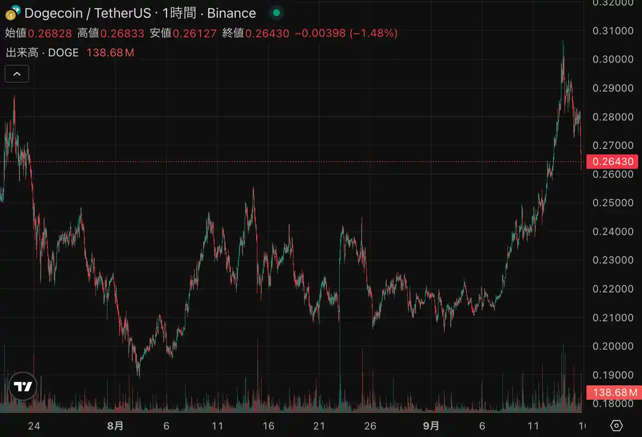Click the 24 date label on time axis

(34, 426)
